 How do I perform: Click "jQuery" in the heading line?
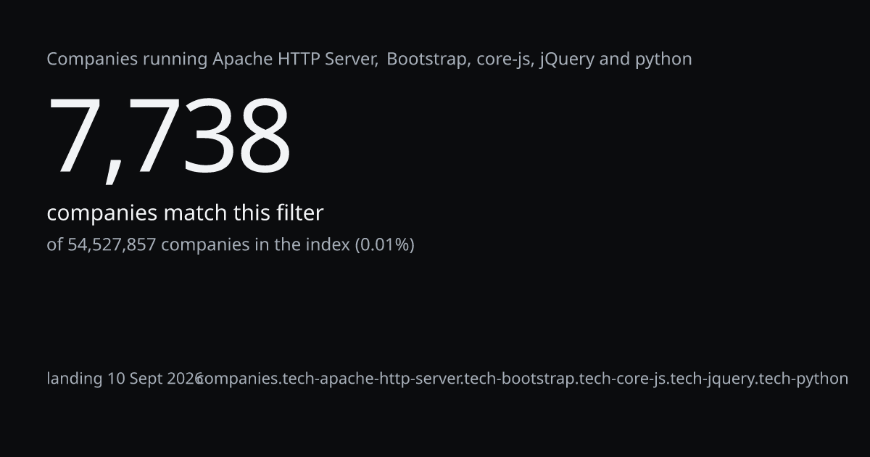[x=568, y=59]
